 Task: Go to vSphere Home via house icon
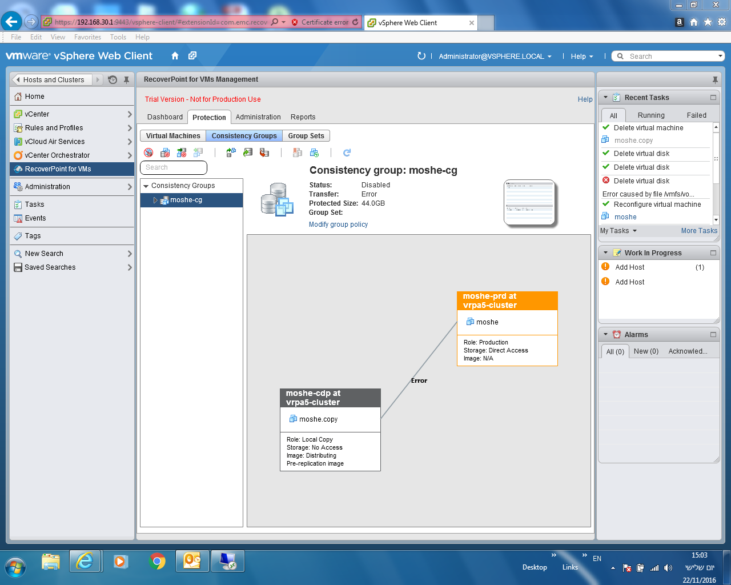pyautogui.click(x=175, y=56)
